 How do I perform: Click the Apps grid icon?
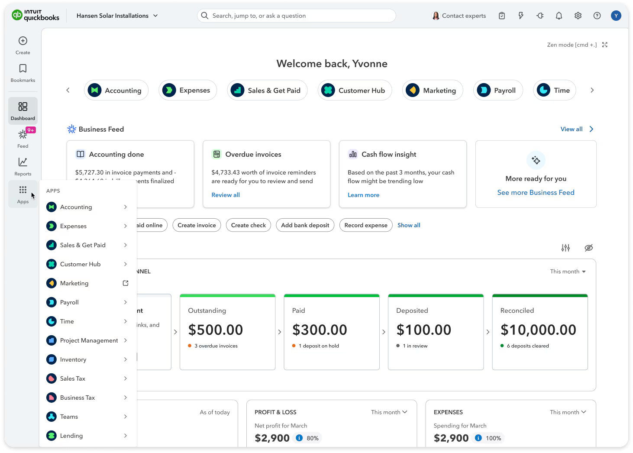tap(23, 190)
